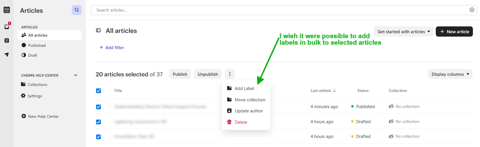
Task: Focus the Search articles input field
Action: tap(281, 10)
